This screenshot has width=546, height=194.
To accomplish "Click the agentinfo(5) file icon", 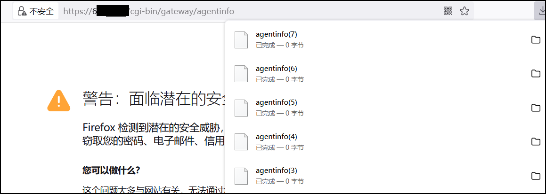I will 241,108.
